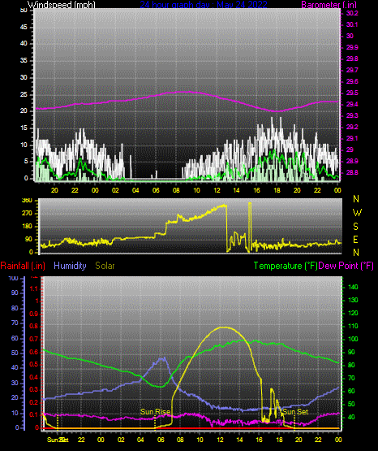Click the 100 humidity axis value
The height and width of the screenshot is (451, 378).
point(14,278)
